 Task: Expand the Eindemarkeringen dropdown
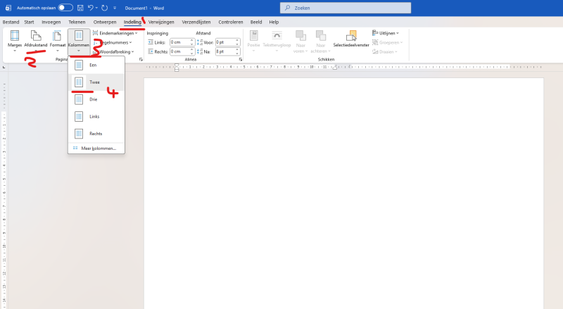point(116,33)
